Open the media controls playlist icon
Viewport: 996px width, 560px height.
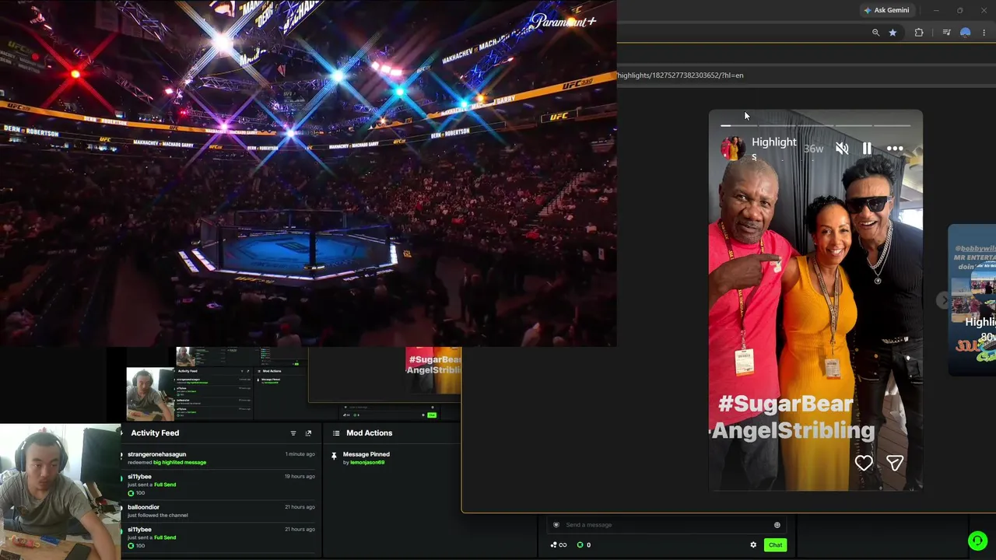(x=946, y=33)
